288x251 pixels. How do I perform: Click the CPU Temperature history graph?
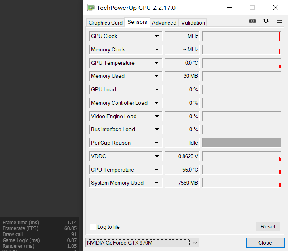point(242,170)
